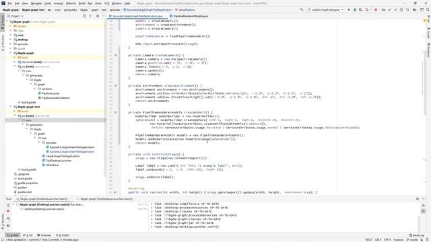This screenshot has height=242, width=431.
Task: Click the Run (green play) toolbar icon
Action: coord(349,9)
